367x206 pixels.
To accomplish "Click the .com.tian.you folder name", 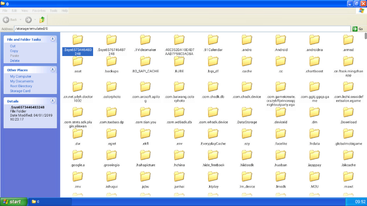I will click(146, 122).
